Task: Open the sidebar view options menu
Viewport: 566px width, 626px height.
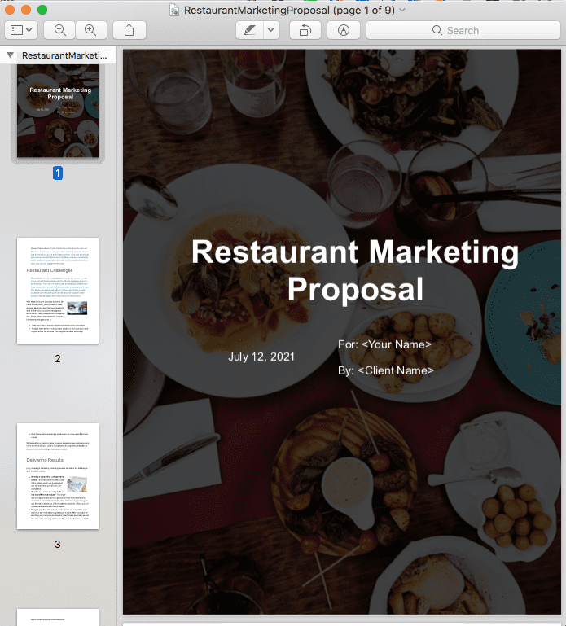Action: [21, 30]
